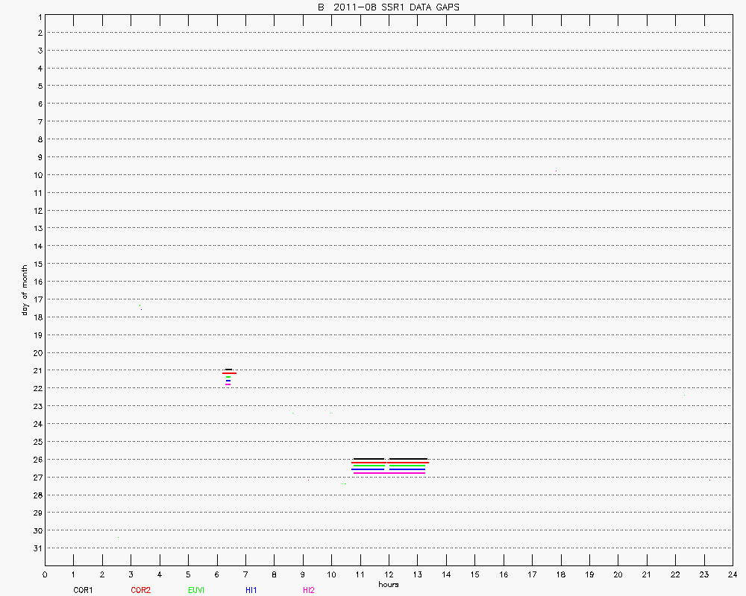Click the "day of month" y-axis label
The height and width of the screenshot is (596, 746).
pos(25,290)
